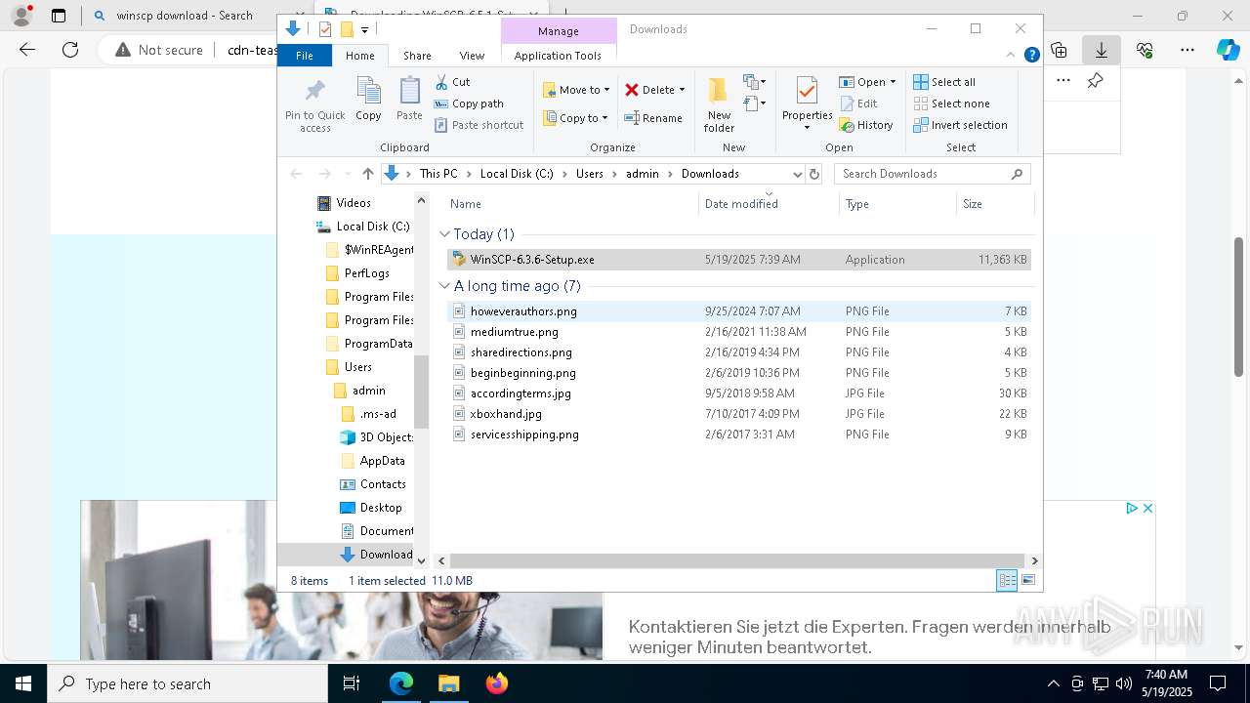1250x703 pixels.
Task: Click the Windows Start button
Action: pos(22,683)
